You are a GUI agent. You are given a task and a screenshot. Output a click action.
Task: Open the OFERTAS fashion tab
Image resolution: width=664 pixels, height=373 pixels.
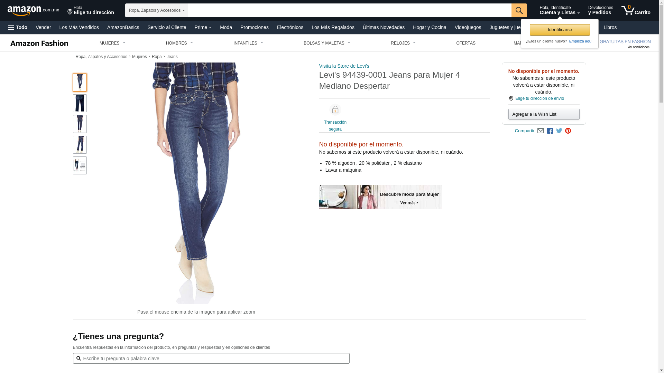point(465,43)
